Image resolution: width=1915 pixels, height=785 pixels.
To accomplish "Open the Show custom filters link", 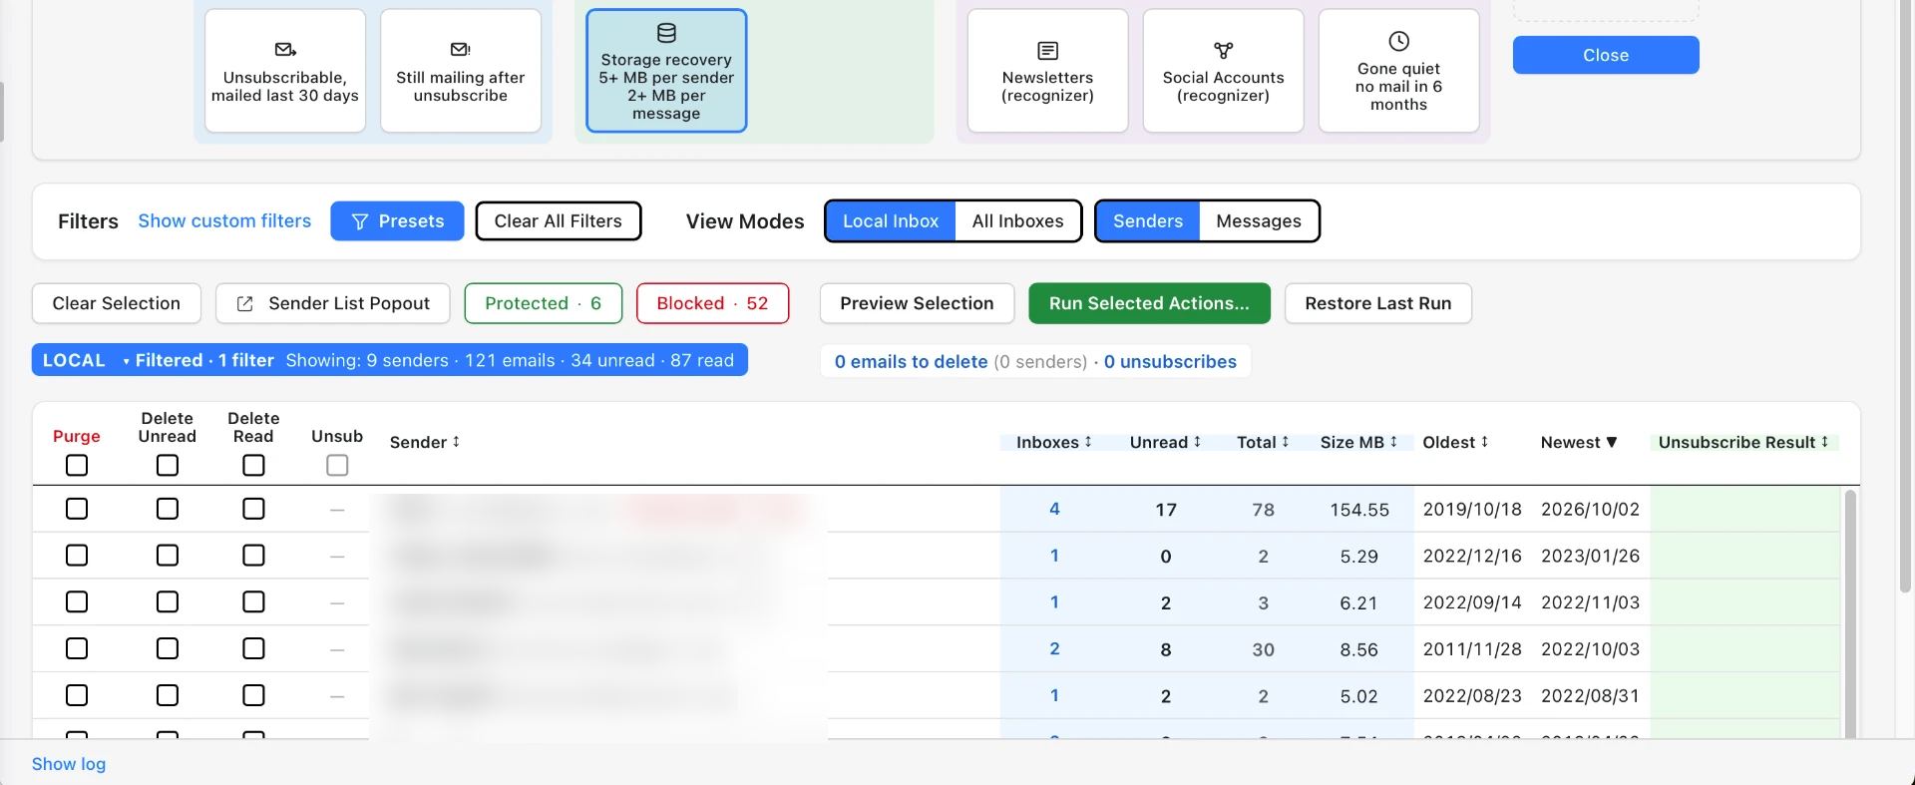I will tap(224, 220).
